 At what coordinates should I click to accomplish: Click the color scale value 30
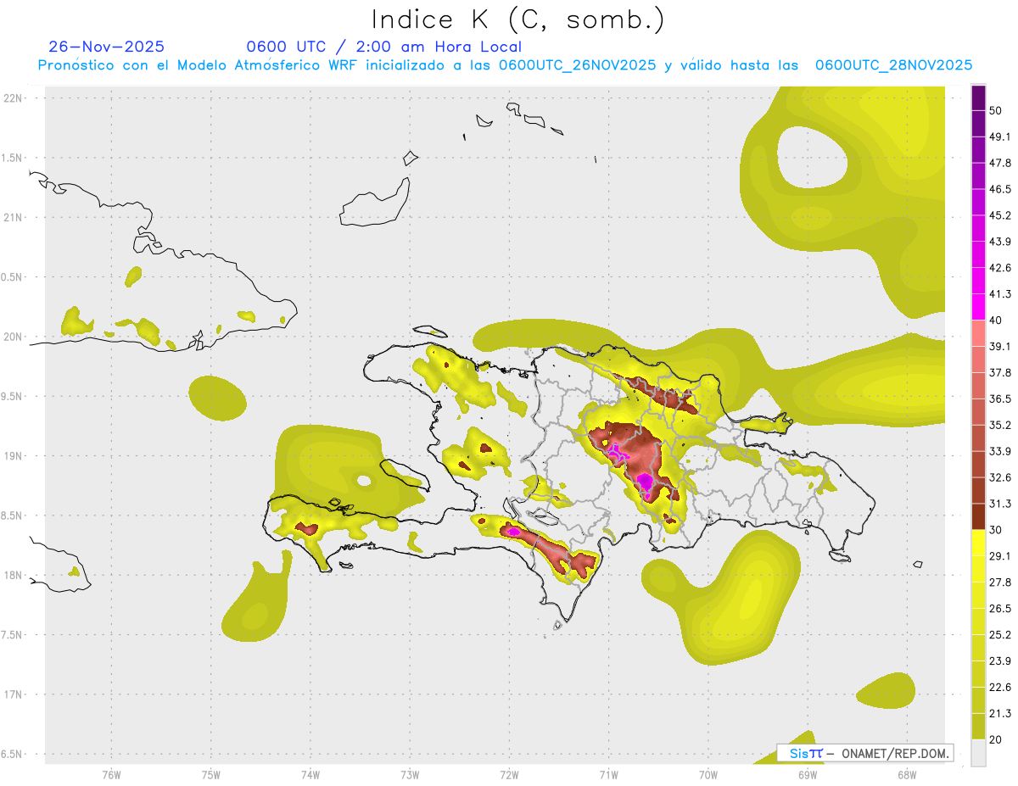point(997,530)
